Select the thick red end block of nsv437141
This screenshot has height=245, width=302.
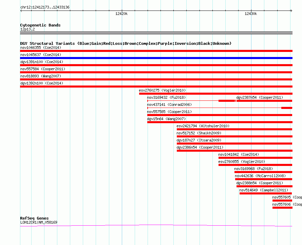coord(287,108)
